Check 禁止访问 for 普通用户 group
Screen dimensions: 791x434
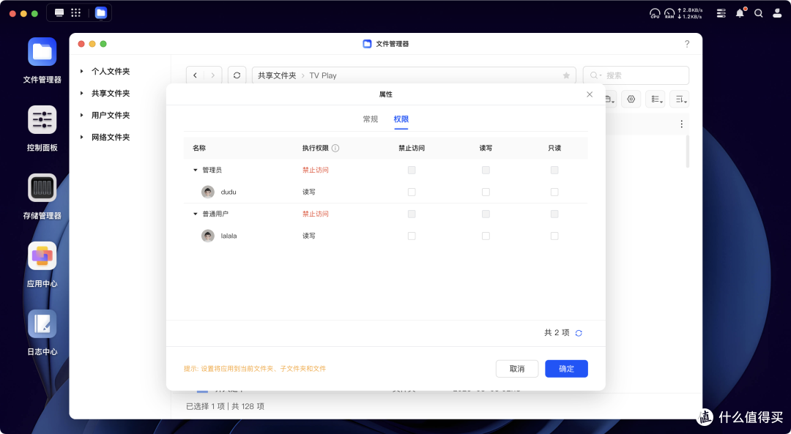tap(412, 214)
